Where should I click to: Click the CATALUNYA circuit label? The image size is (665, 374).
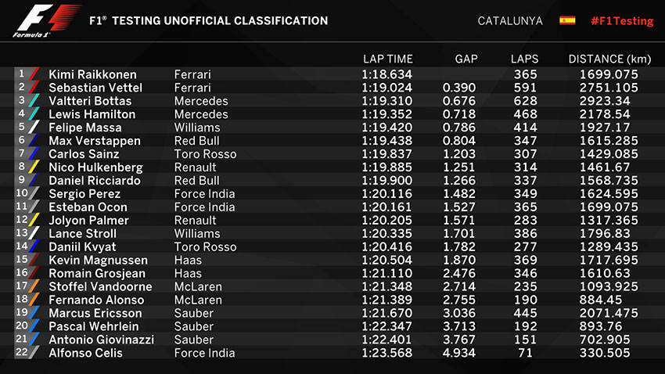coord(510,21)
